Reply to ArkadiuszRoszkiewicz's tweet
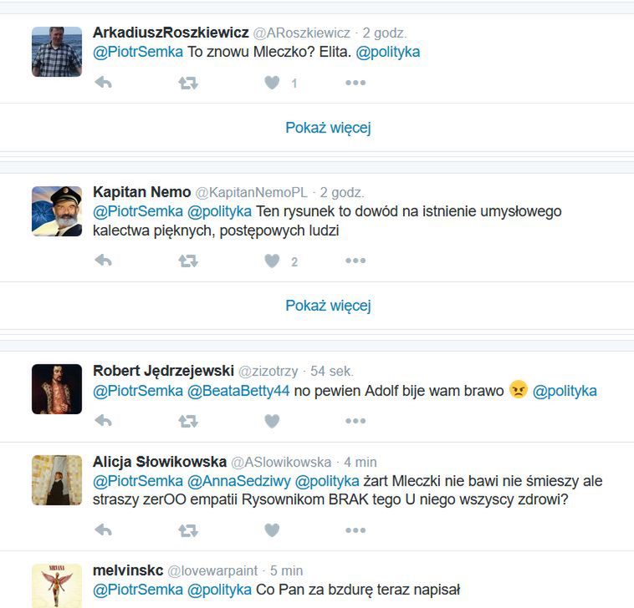Image resolution: width=634 pixels, height=608 pixels. pos(103,83)
